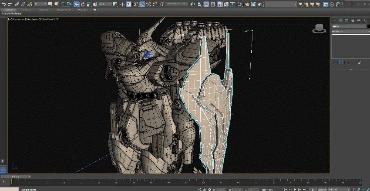370x191 pixels.
Task: Switch to the Freeform ribbon tab
Action: click(26, 9)
